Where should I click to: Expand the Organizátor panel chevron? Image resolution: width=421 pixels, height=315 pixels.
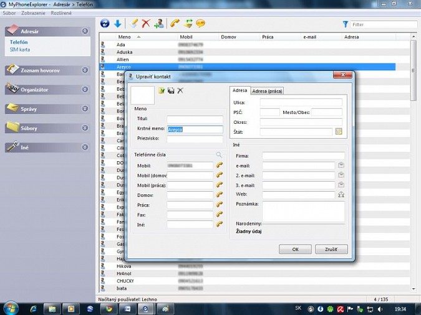point(85,89)
